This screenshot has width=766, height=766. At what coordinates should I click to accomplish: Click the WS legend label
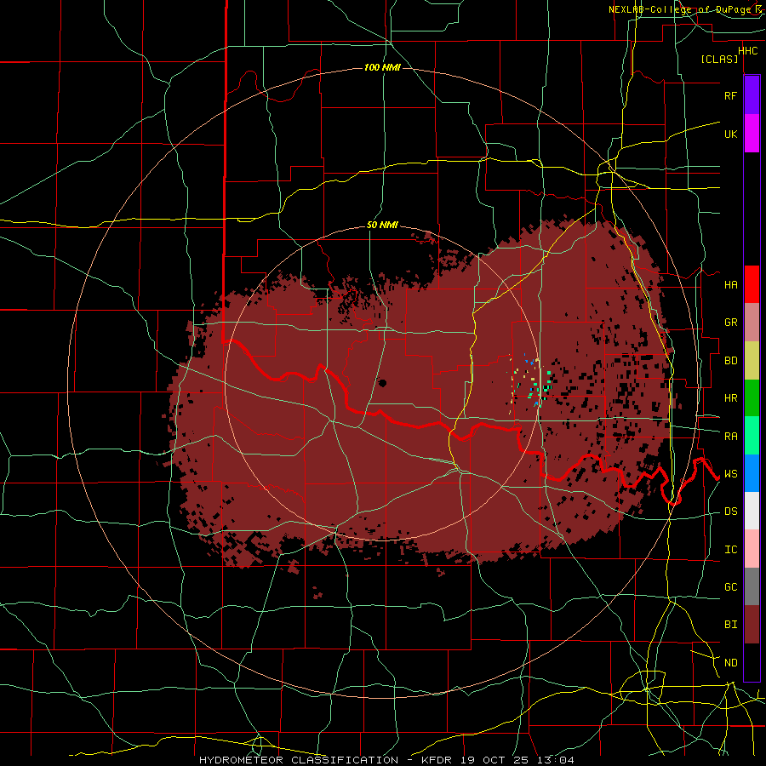[730, 474]
